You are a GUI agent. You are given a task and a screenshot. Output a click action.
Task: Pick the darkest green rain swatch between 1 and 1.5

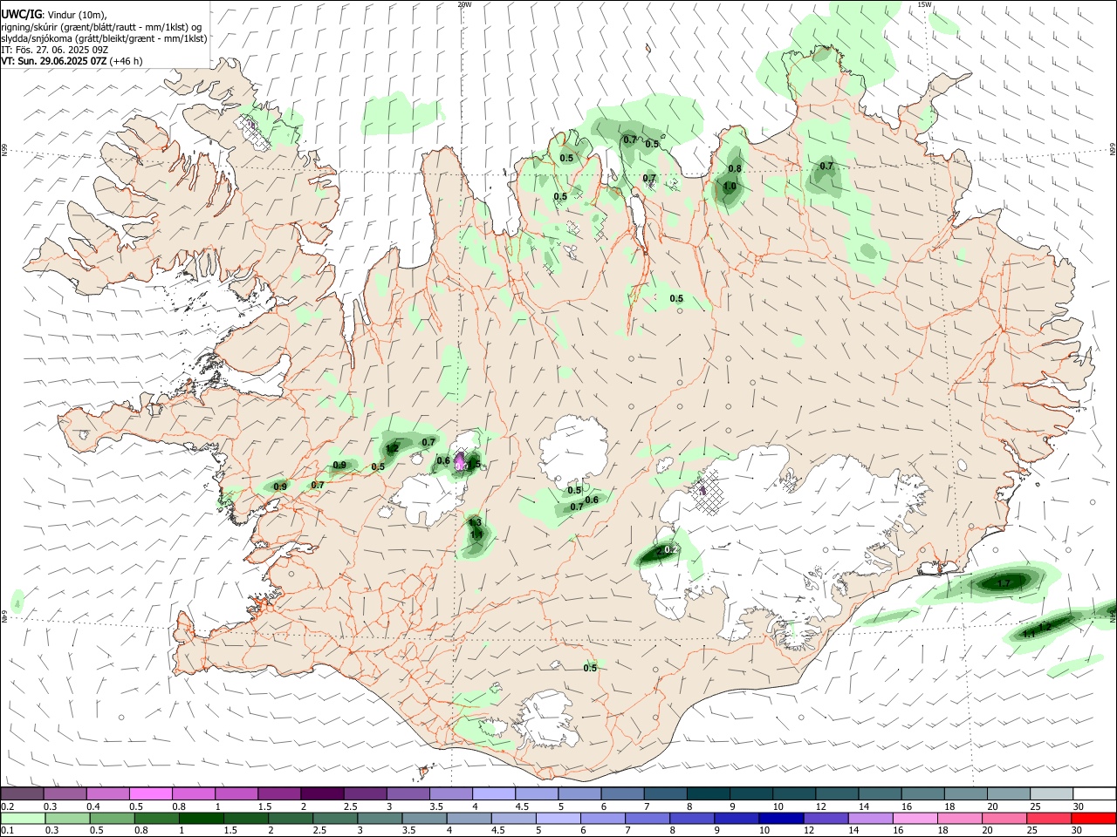coord(201,818)
